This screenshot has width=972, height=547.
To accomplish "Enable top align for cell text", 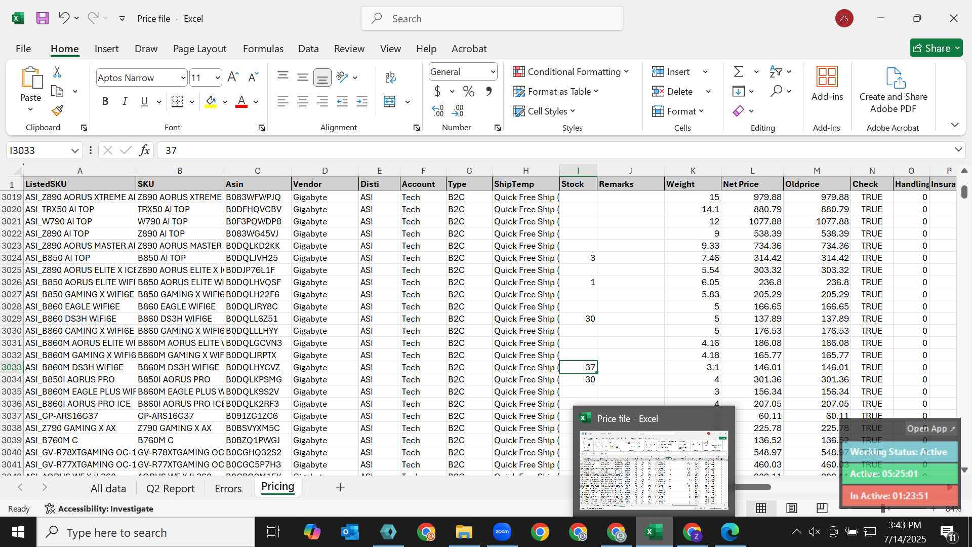I will tap(283, 77).
